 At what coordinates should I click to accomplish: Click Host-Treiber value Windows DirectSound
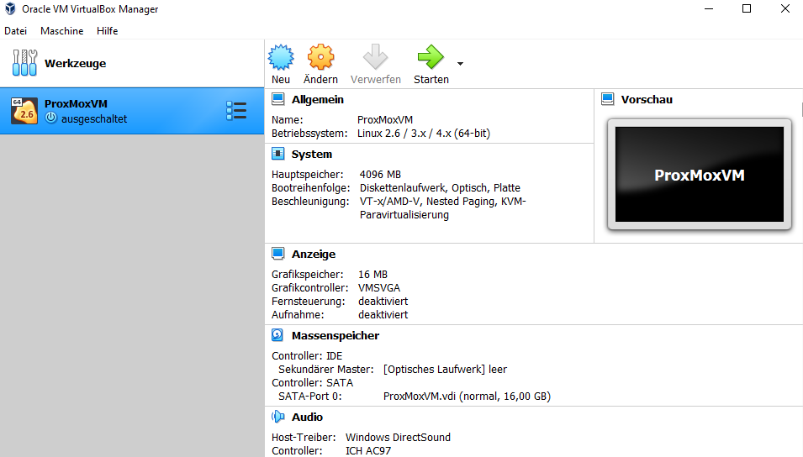click(x=398, y=437)
